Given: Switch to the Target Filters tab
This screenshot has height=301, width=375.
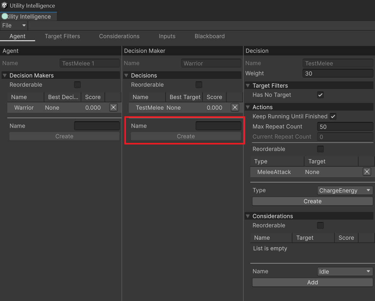Looking at the screenshot, I should tap(62, 36).
